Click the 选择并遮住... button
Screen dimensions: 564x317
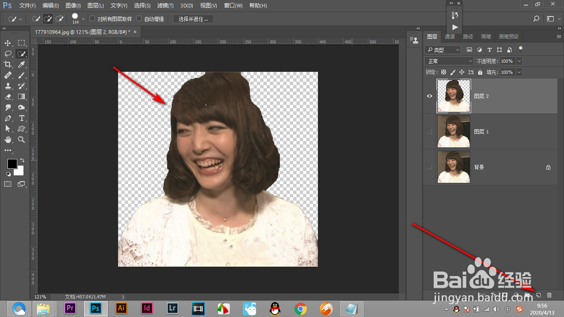click(193, 19)
